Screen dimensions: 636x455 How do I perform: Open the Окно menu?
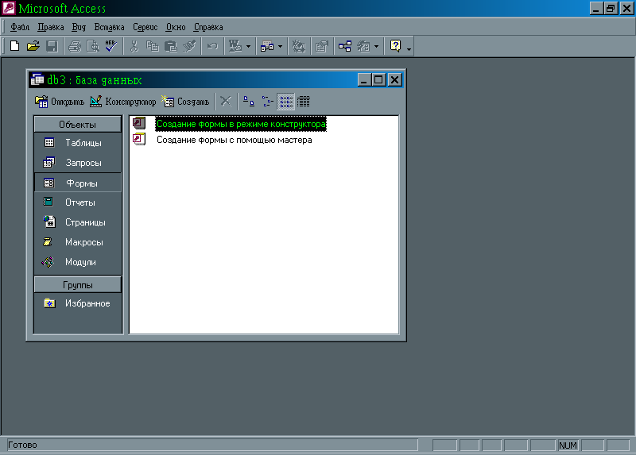176,27
